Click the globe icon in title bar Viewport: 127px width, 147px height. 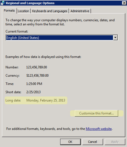coord(2,3)
